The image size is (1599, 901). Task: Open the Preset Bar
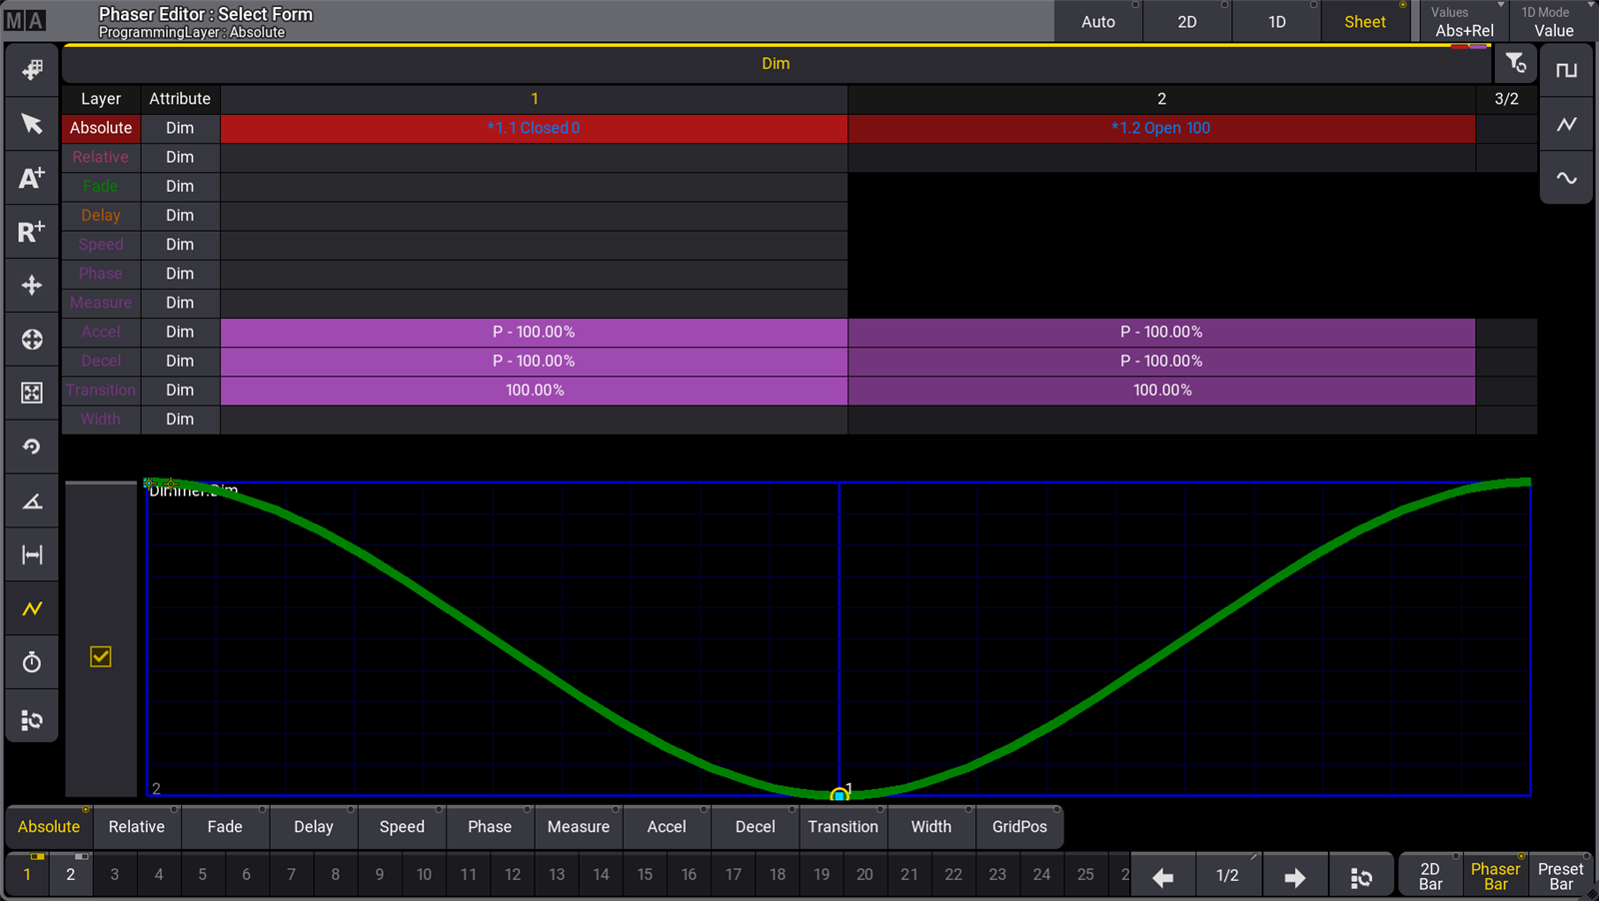tap(1560, 876)
